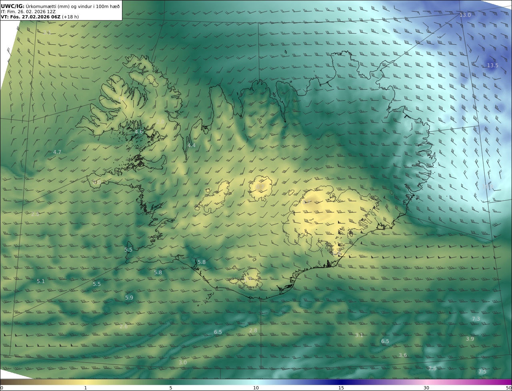Select the 2.6 value southwest of Iceland
Image resolution: width=512 pixels, height=391 pixels.
124,327
